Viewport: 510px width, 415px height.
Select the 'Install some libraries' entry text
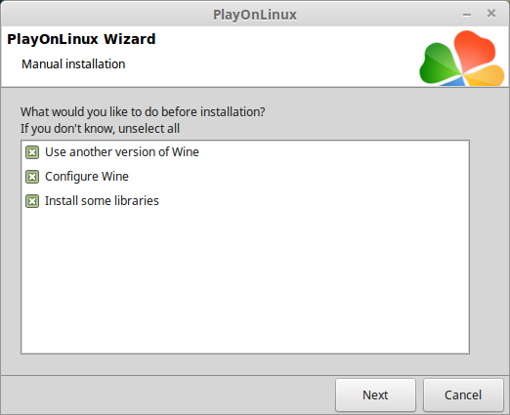(x=102, y=201)
